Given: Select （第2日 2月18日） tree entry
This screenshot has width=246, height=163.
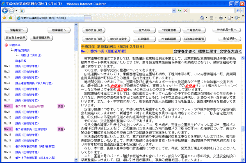Looking at the screenshot, I should (31, 55).
